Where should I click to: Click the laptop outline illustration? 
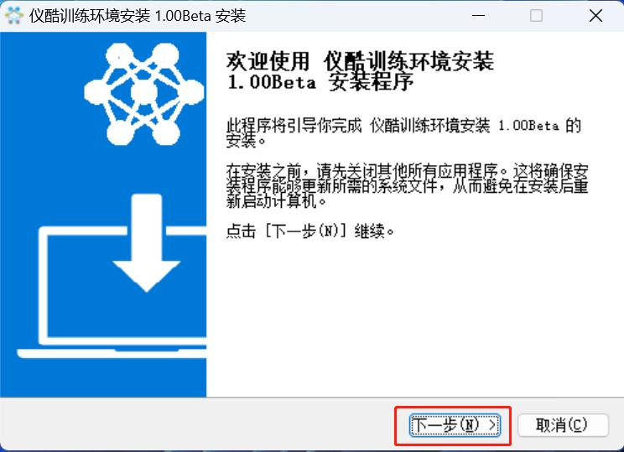[x=112, y=292]
